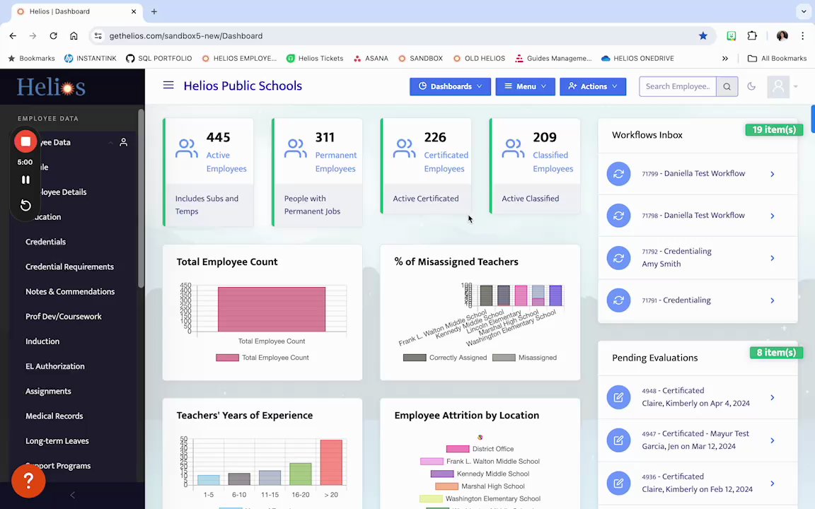Click the orange help question mark button
The width and height of the screenshot is (815, 509).
(x=28, y=481)
